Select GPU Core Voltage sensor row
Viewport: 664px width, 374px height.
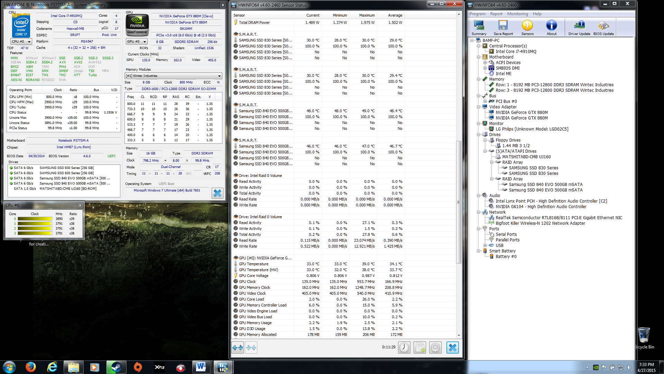[x=318, y=276]
